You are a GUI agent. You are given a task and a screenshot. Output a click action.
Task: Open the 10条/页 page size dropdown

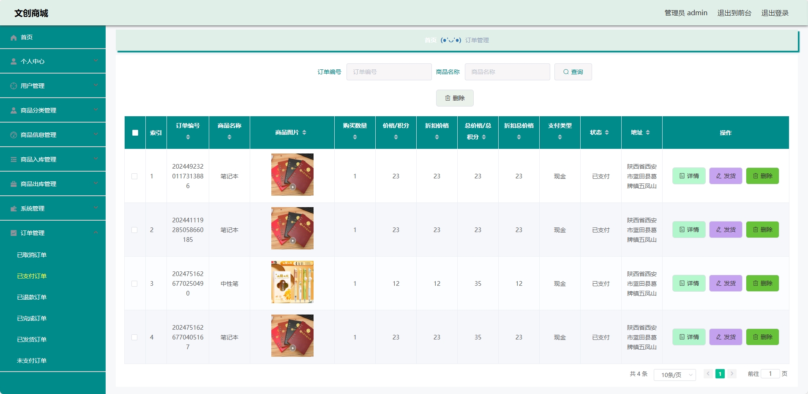674,375
